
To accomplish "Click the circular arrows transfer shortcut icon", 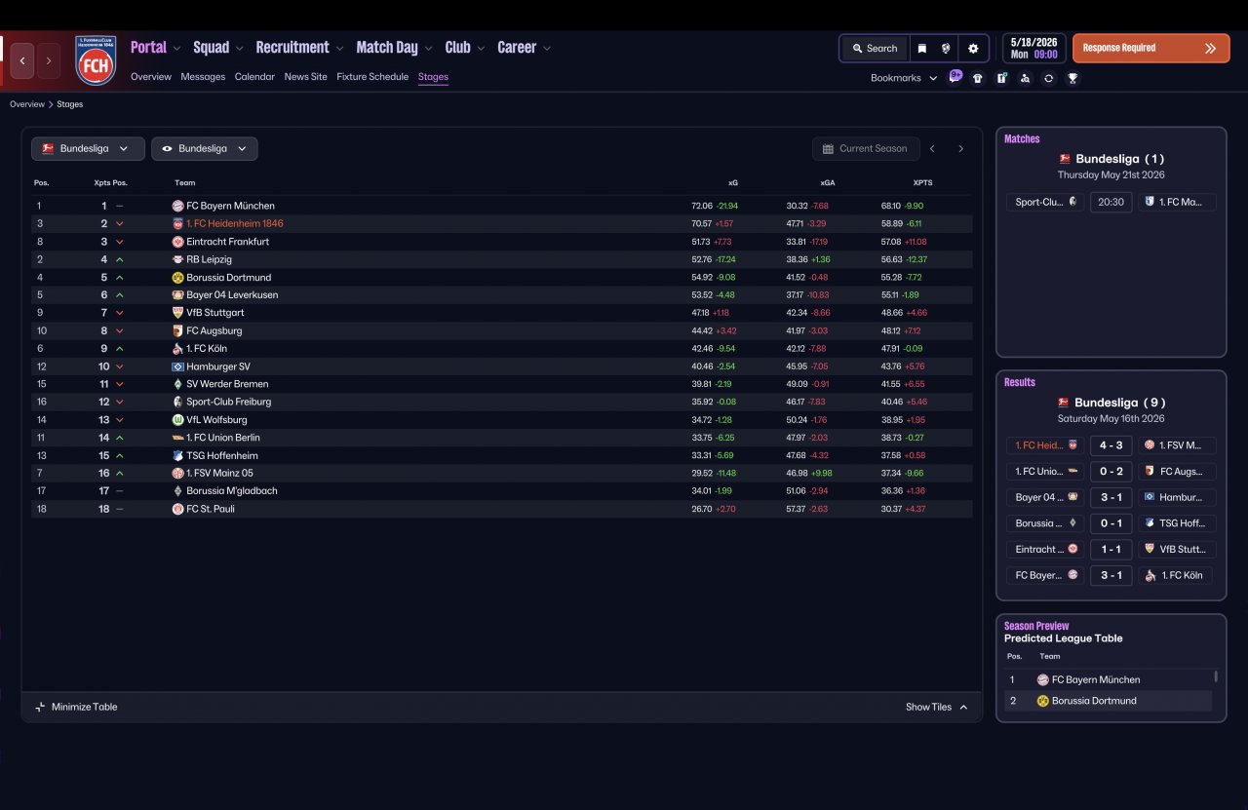I will (1049, 78).
